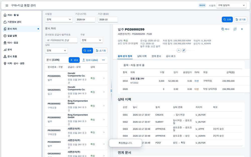This screenshot has width=251, height=157.
Task: Open 분석 sidebar entry
Action: point(21,49)
